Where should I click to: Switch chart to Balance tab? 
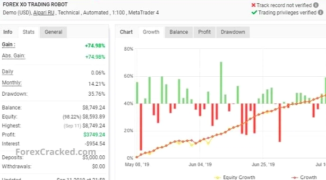click(179, 32)
